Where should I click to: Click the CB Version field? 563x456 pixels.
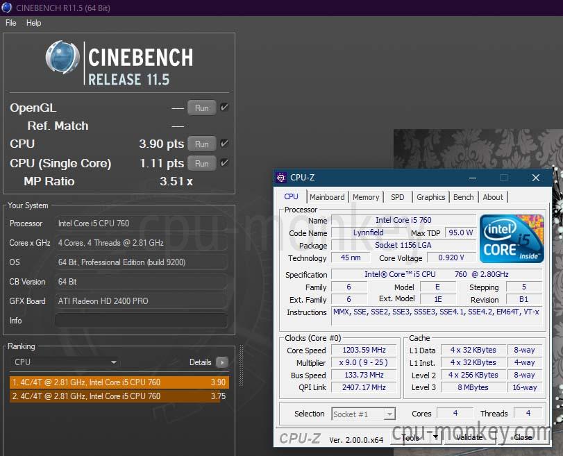(141, 282)
